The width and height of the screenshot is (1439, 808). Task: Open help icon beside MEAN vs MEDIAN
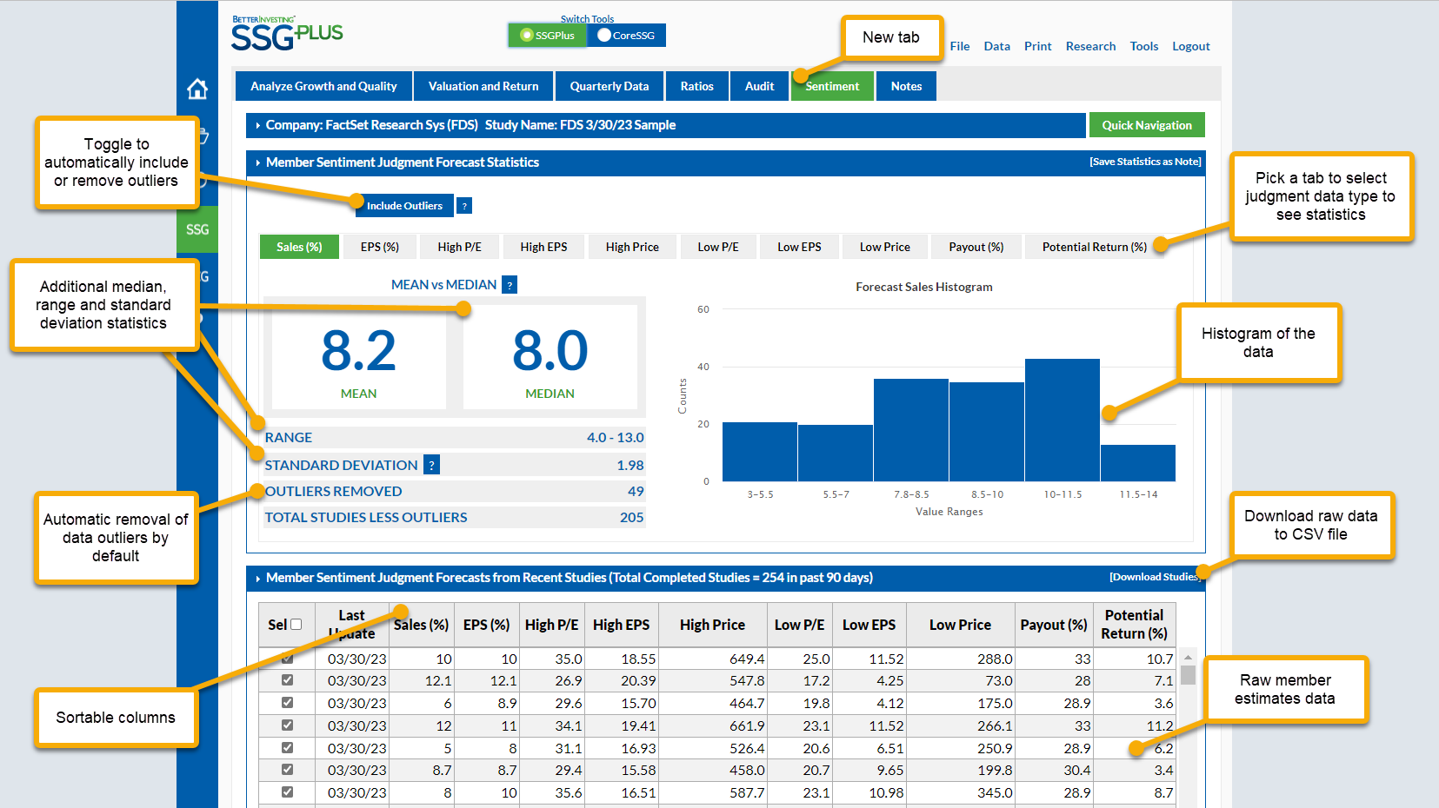[510, 285]
